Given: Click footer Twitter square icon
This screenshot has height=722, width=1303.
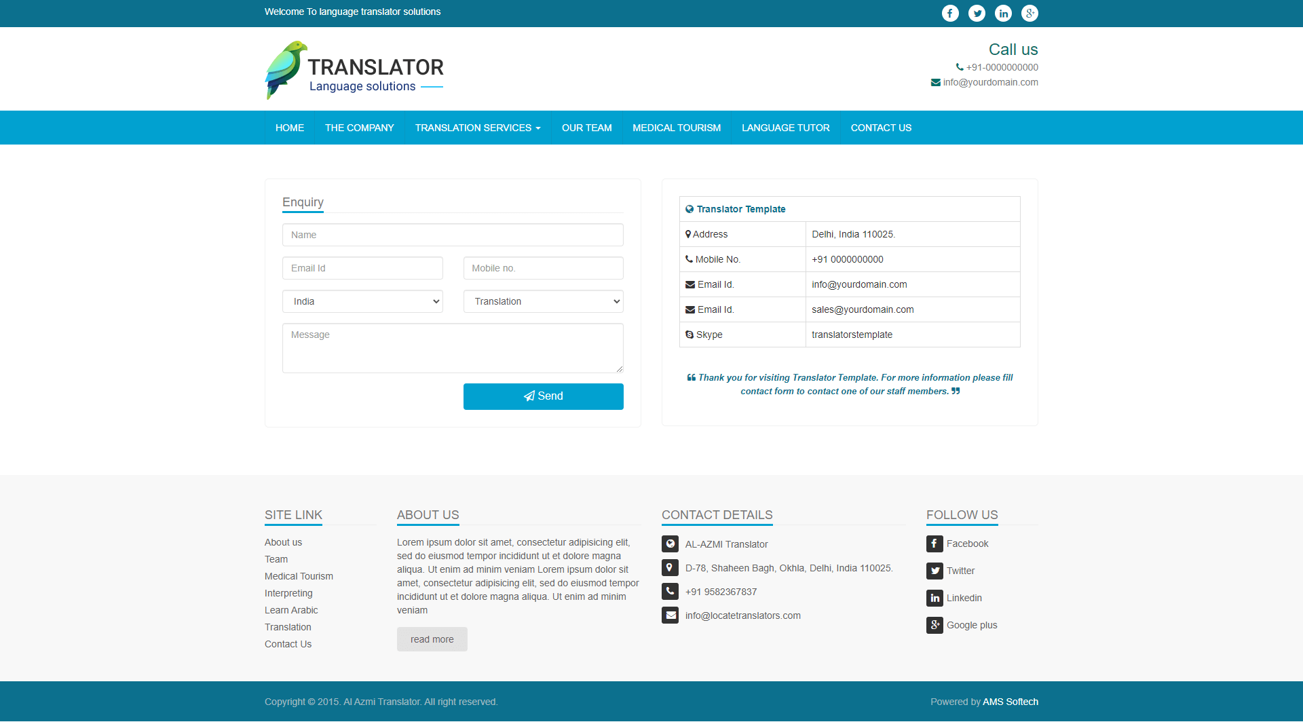Looking at the screenshot, I should point(934,571).
